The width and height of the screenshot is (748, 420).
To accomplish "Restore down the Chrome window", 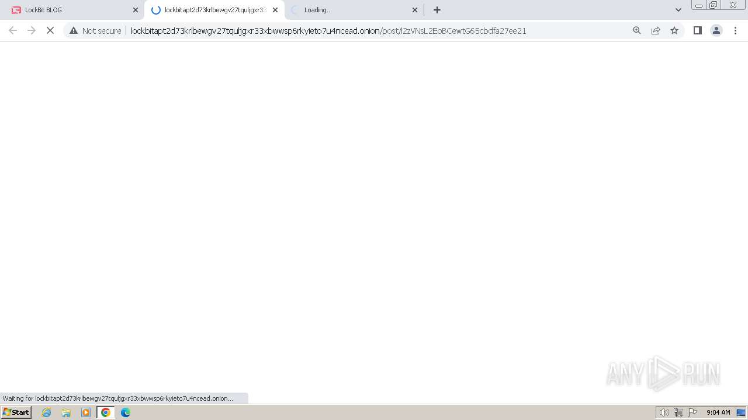I will 714,5.
